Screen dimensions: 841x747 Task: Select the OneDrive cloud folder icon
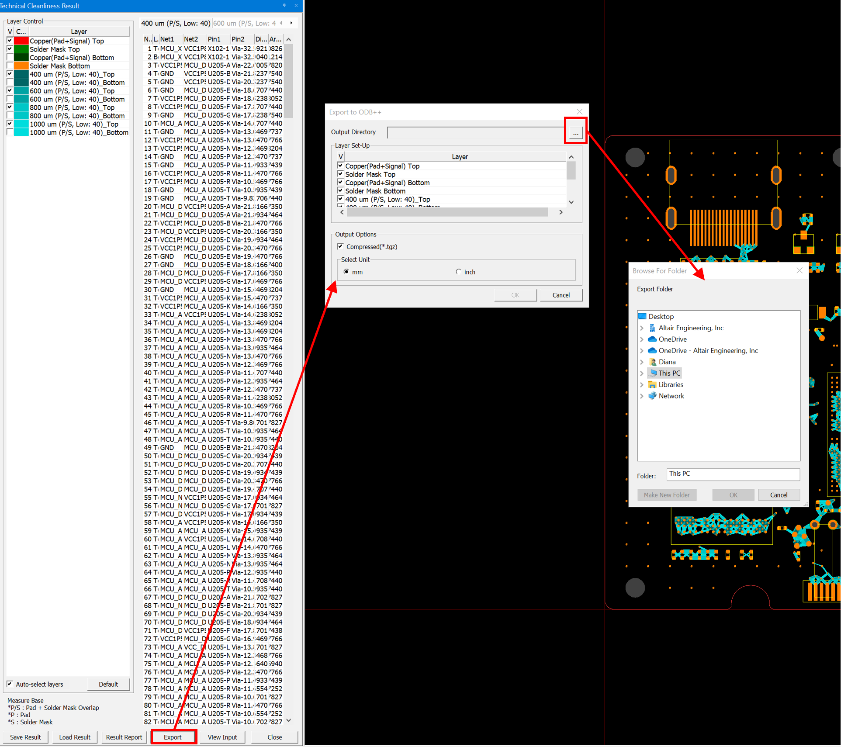652,339
